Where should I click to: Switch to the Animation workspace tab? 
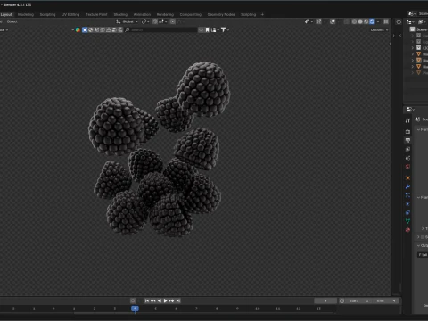point(142,14)
